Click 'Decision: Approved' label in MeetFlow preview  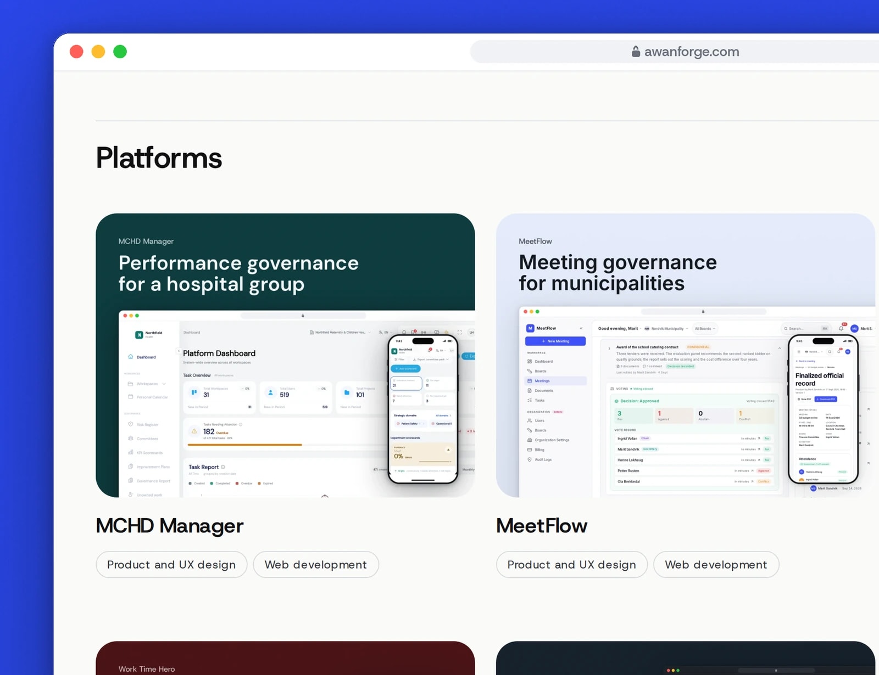(639, 401)
